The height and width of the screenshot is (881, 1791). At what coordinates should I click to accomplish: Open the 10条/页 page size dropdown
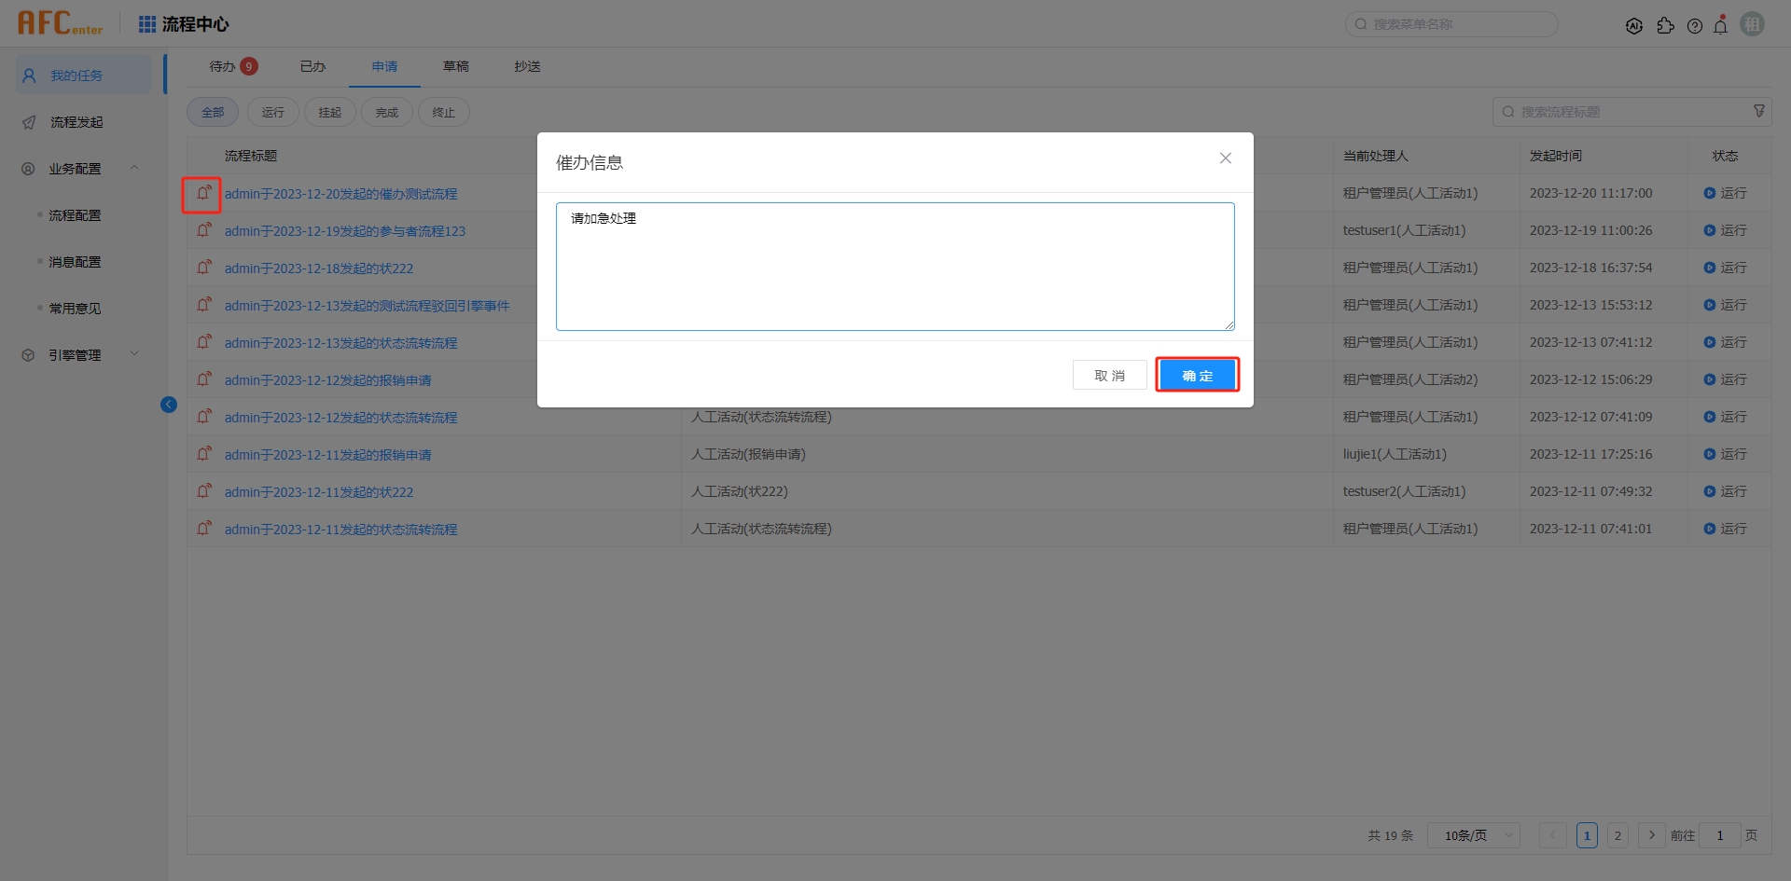click(x=1474, y=835)
